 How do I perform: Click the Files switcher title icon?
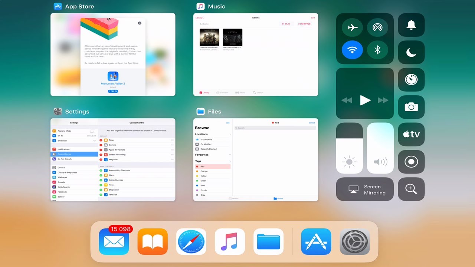(x=200, y=111)
